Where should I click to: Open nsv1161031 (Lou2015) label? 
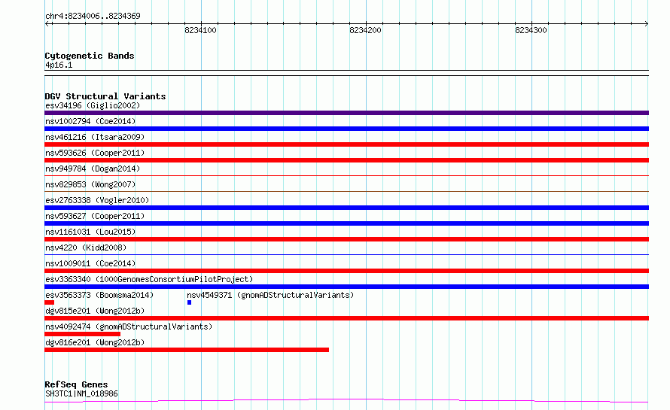(90, 232)
